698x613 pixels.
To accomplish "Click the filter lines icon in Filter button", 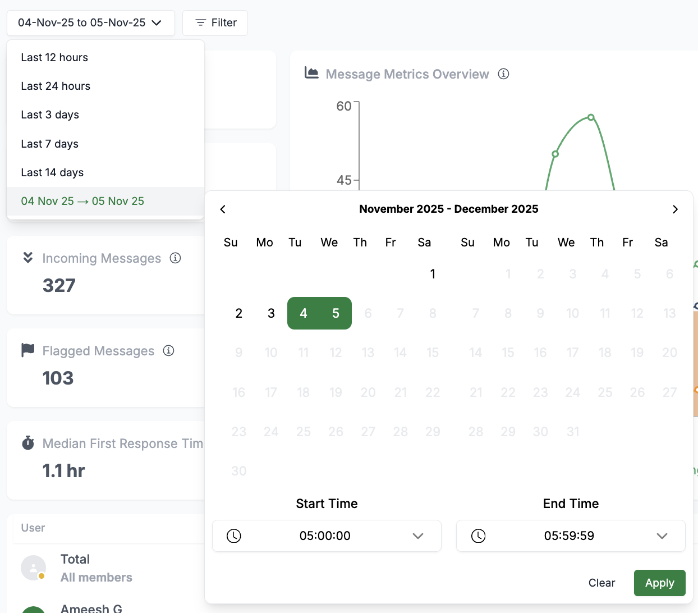I will pos(200,23).
